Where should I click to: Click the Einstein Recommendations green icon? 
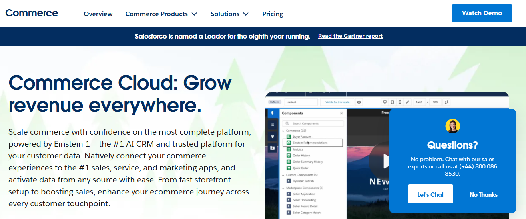point(289,143)
